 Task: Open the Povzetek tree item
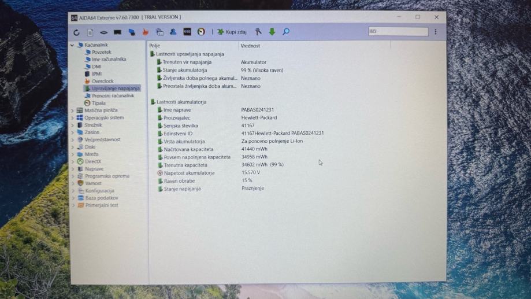[x=101, y=52]
